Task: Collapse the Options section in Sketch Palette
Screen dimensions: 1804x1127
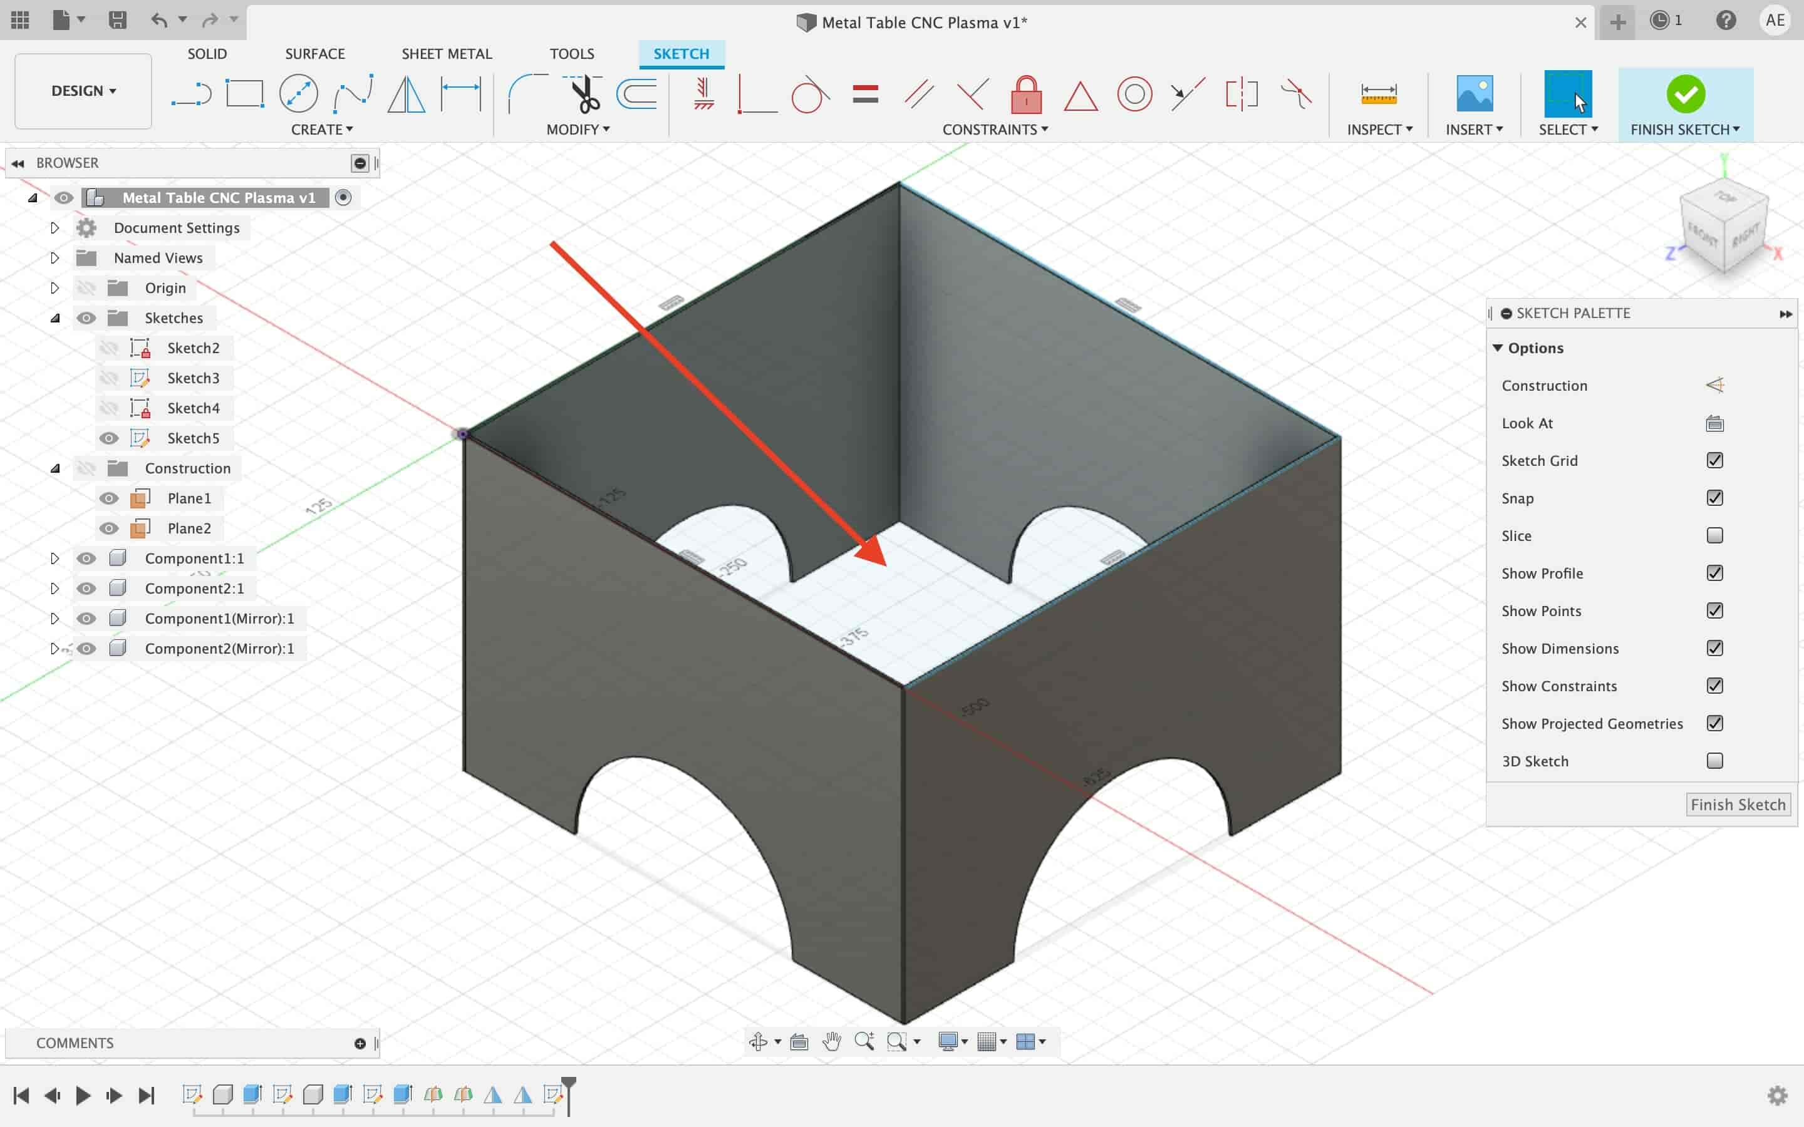Action: pos(1498,348)
